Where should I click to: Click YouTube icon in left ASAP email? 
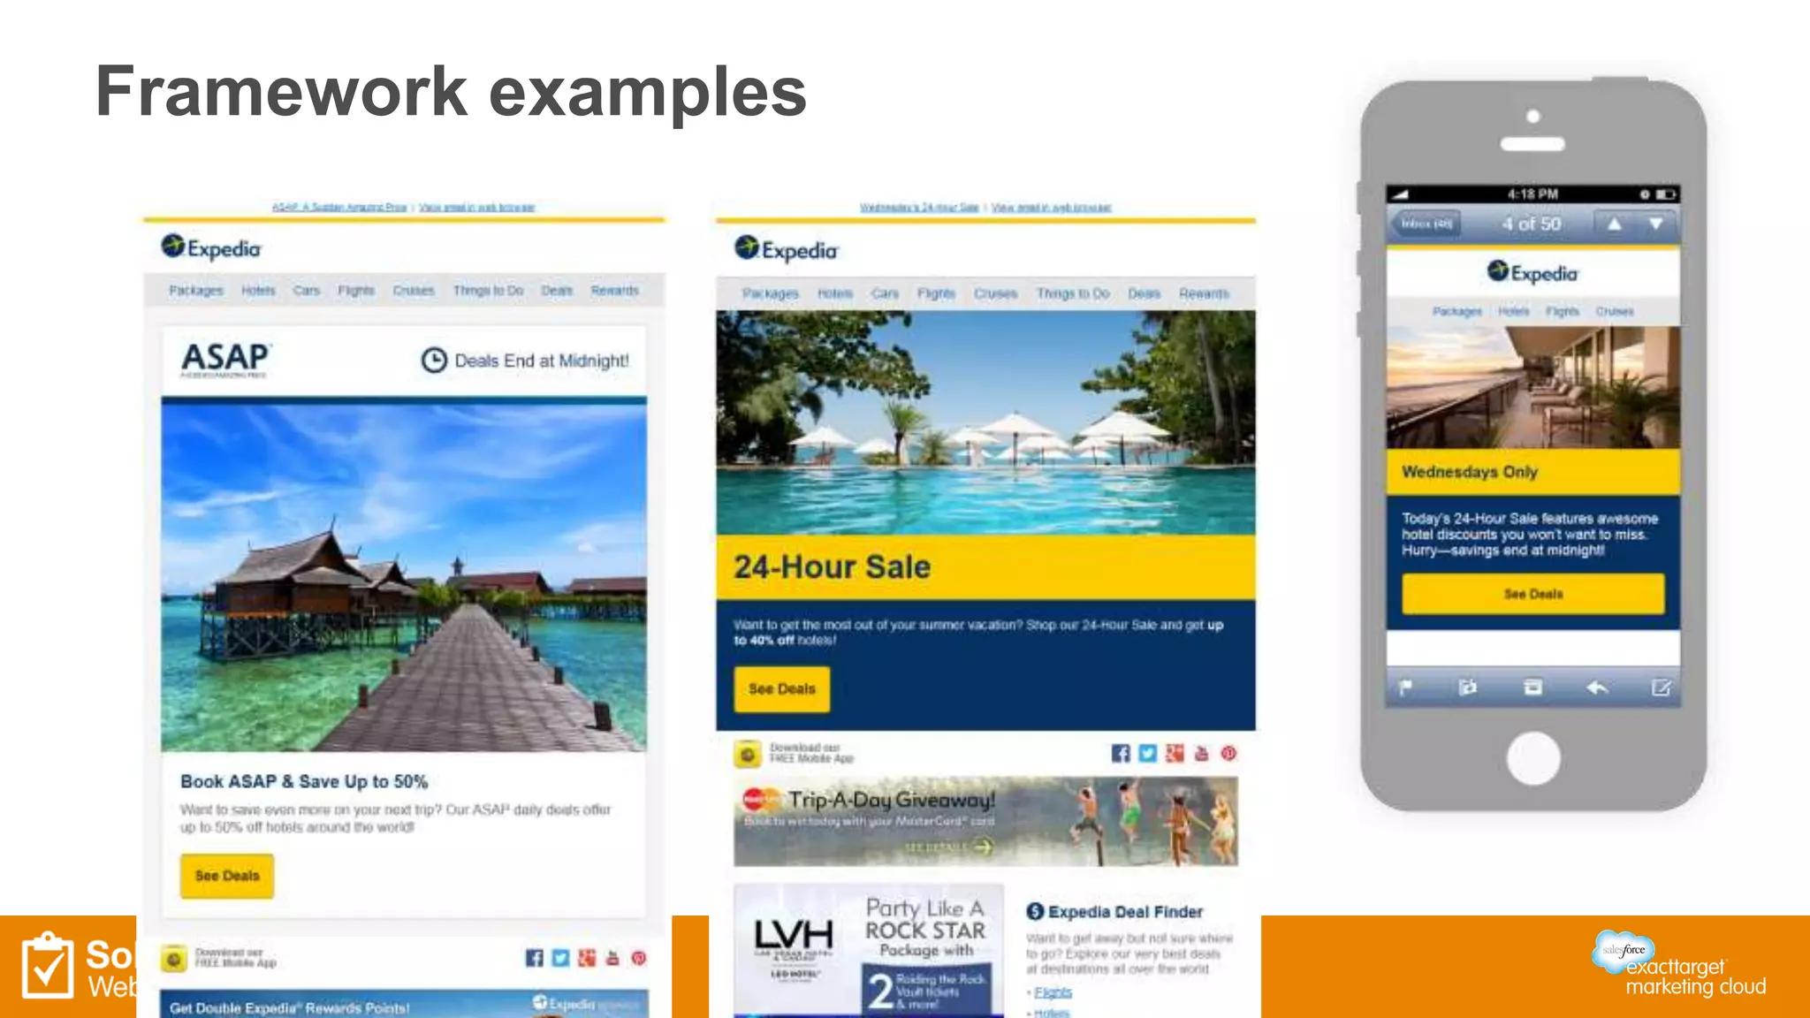click(612, 958)
